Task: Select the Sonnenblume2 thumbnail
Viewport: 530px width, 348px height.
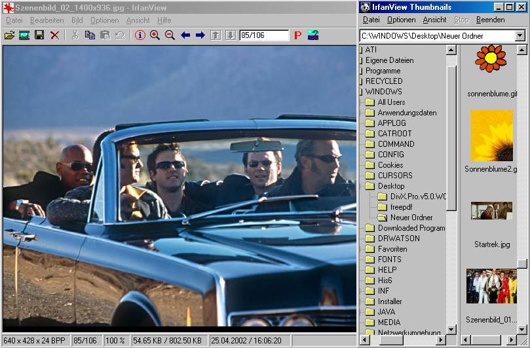Action: pyautogui.click(x=492, y=135)
